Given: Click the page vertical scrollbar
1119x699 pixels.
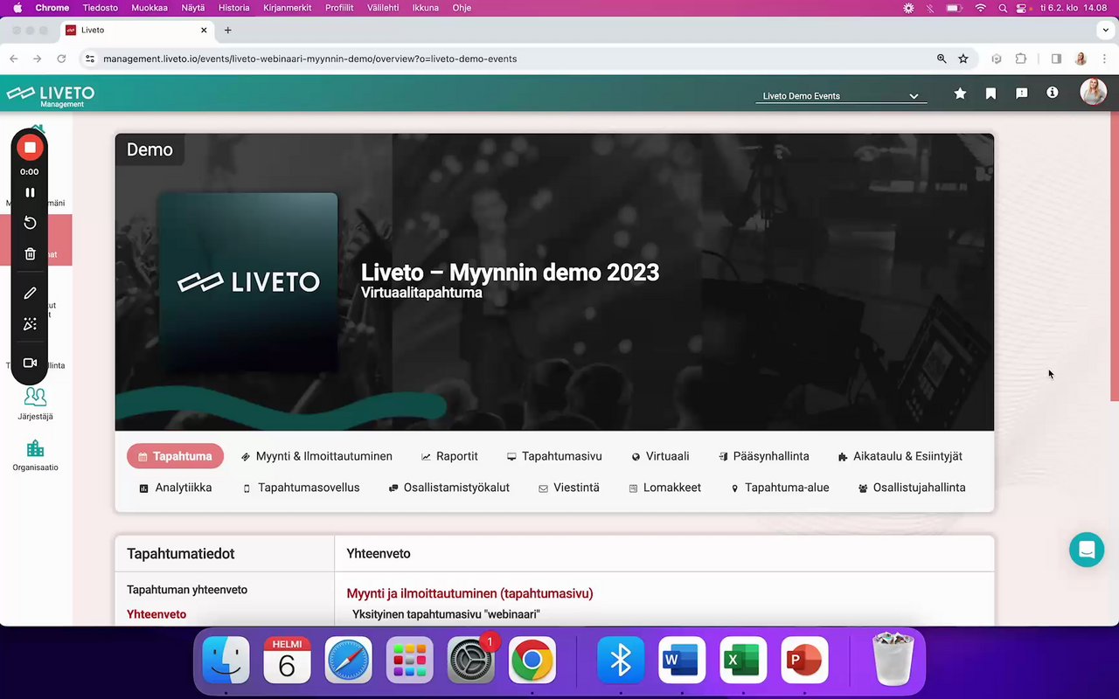Looking at the screenshot, I should [x=1115, y=258].
